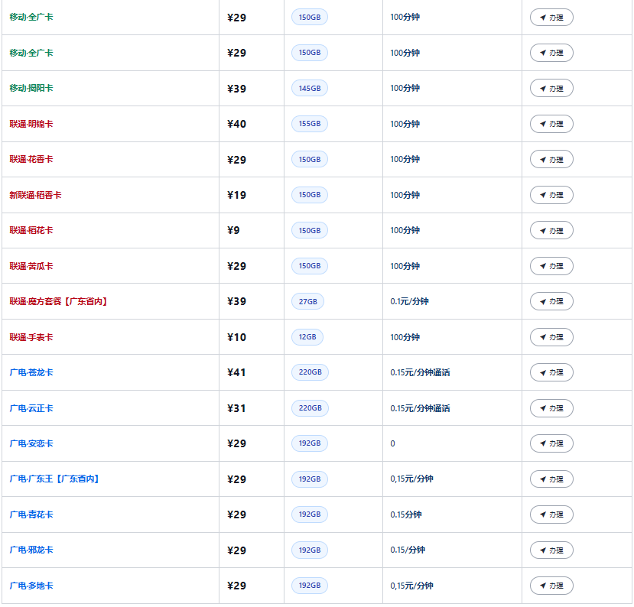
Task: Open 广电·广东王【广东省内】 link
Action: click(x=54, y=479)
